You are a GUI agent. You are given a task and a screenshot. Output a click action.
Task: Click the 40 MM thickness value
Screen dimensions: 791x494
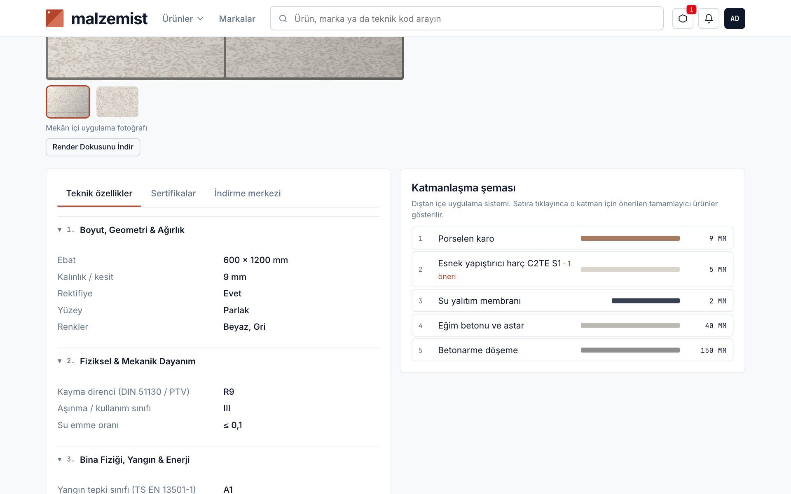pyautogui.click(x=716, y=326)
